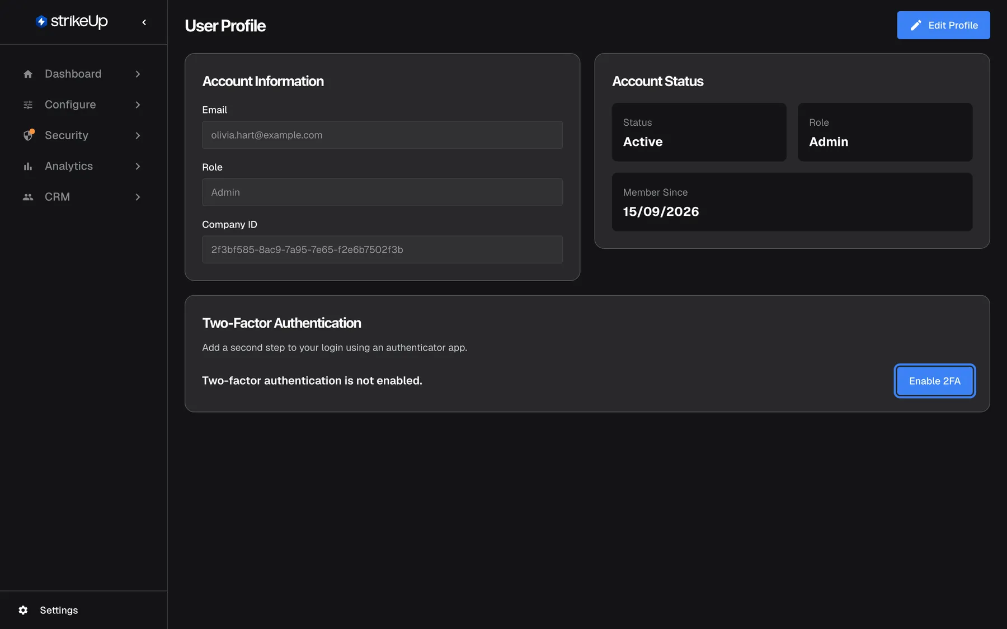Open the Configure menu item
This screenshot has width=1007, height=629.
coord(83,105)
